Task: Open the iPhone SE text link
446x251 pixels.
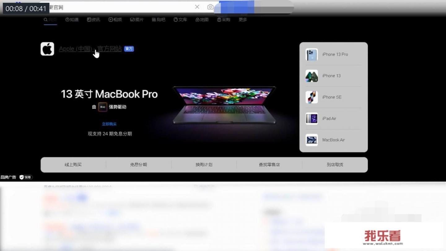Action: click(x=332, y=97)
